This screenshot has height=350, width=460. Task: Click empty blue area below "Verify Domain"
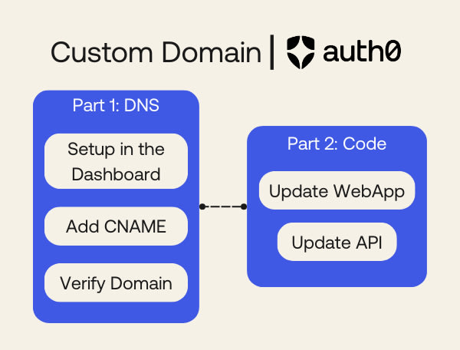[x=116, y=312]
